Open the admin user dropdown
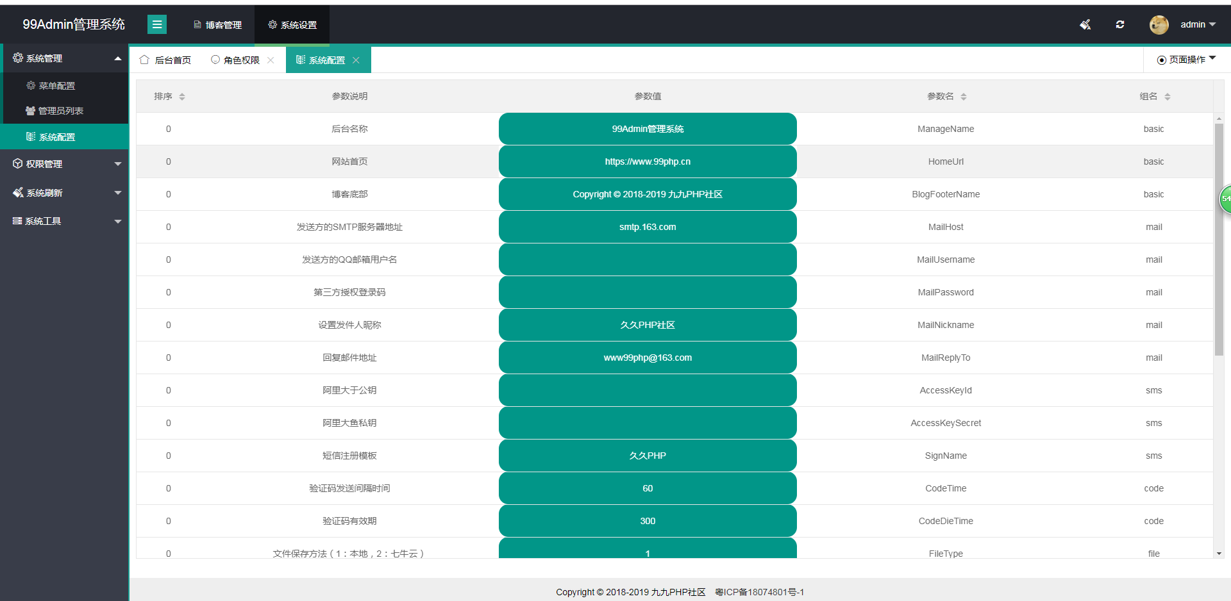This screenshot has height=601, width=1231. [x=1198, y=24]
